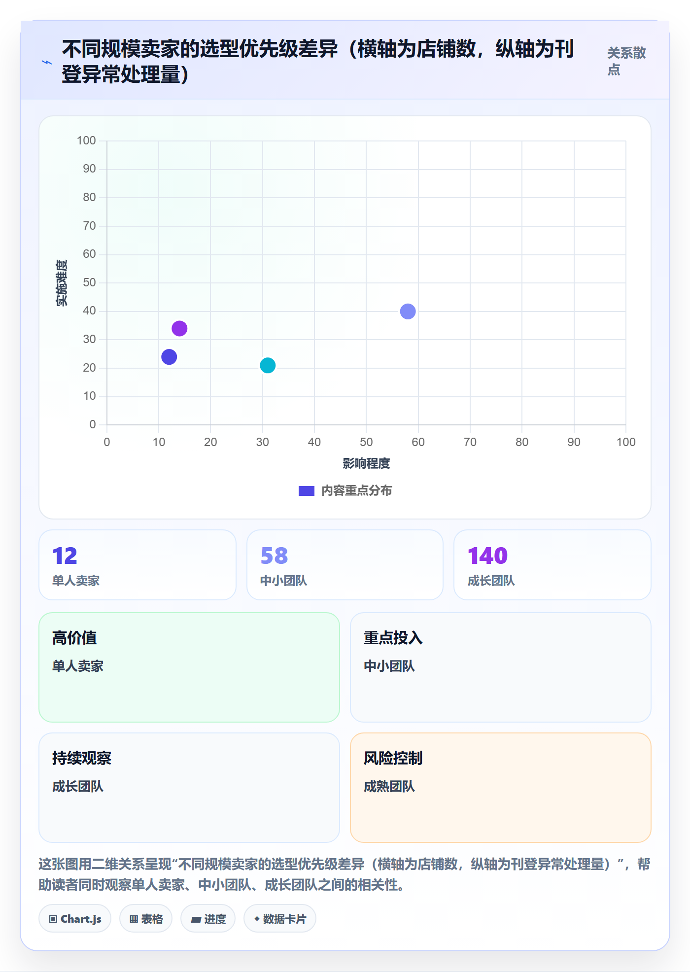Viewport: 690px width, 972px height.
Task: Open the 持续观察 quadrant card
Action: tap(189, 788)
